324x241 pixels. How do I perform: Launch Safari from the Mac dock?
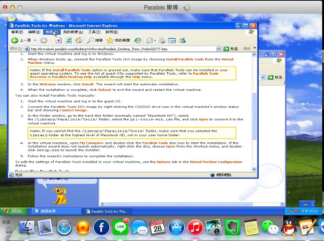tap(64, 227)
